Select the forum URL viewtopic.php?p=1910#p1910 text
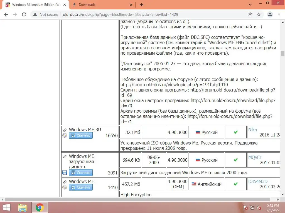285x213 pixels. pyautogui.click(x=174, y=85)
